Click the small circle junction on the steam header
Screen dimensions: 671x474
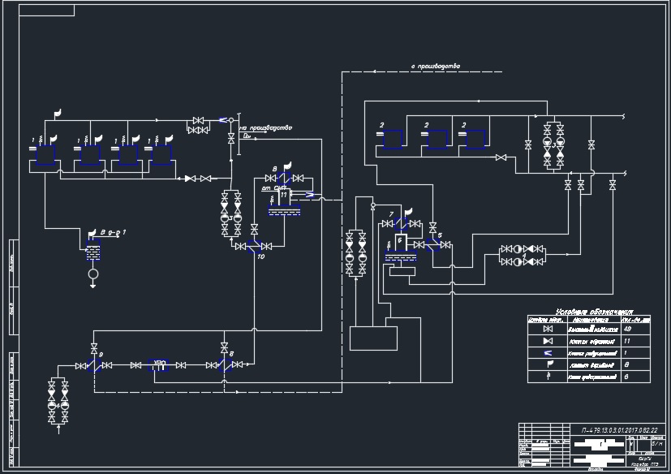click(x=231, y=120)
